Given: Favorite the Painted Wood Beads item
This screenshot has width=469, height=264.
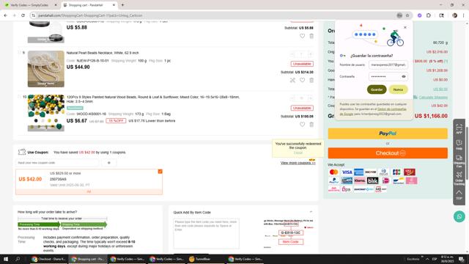Looking at the screenshot, I should coord(302,124).
